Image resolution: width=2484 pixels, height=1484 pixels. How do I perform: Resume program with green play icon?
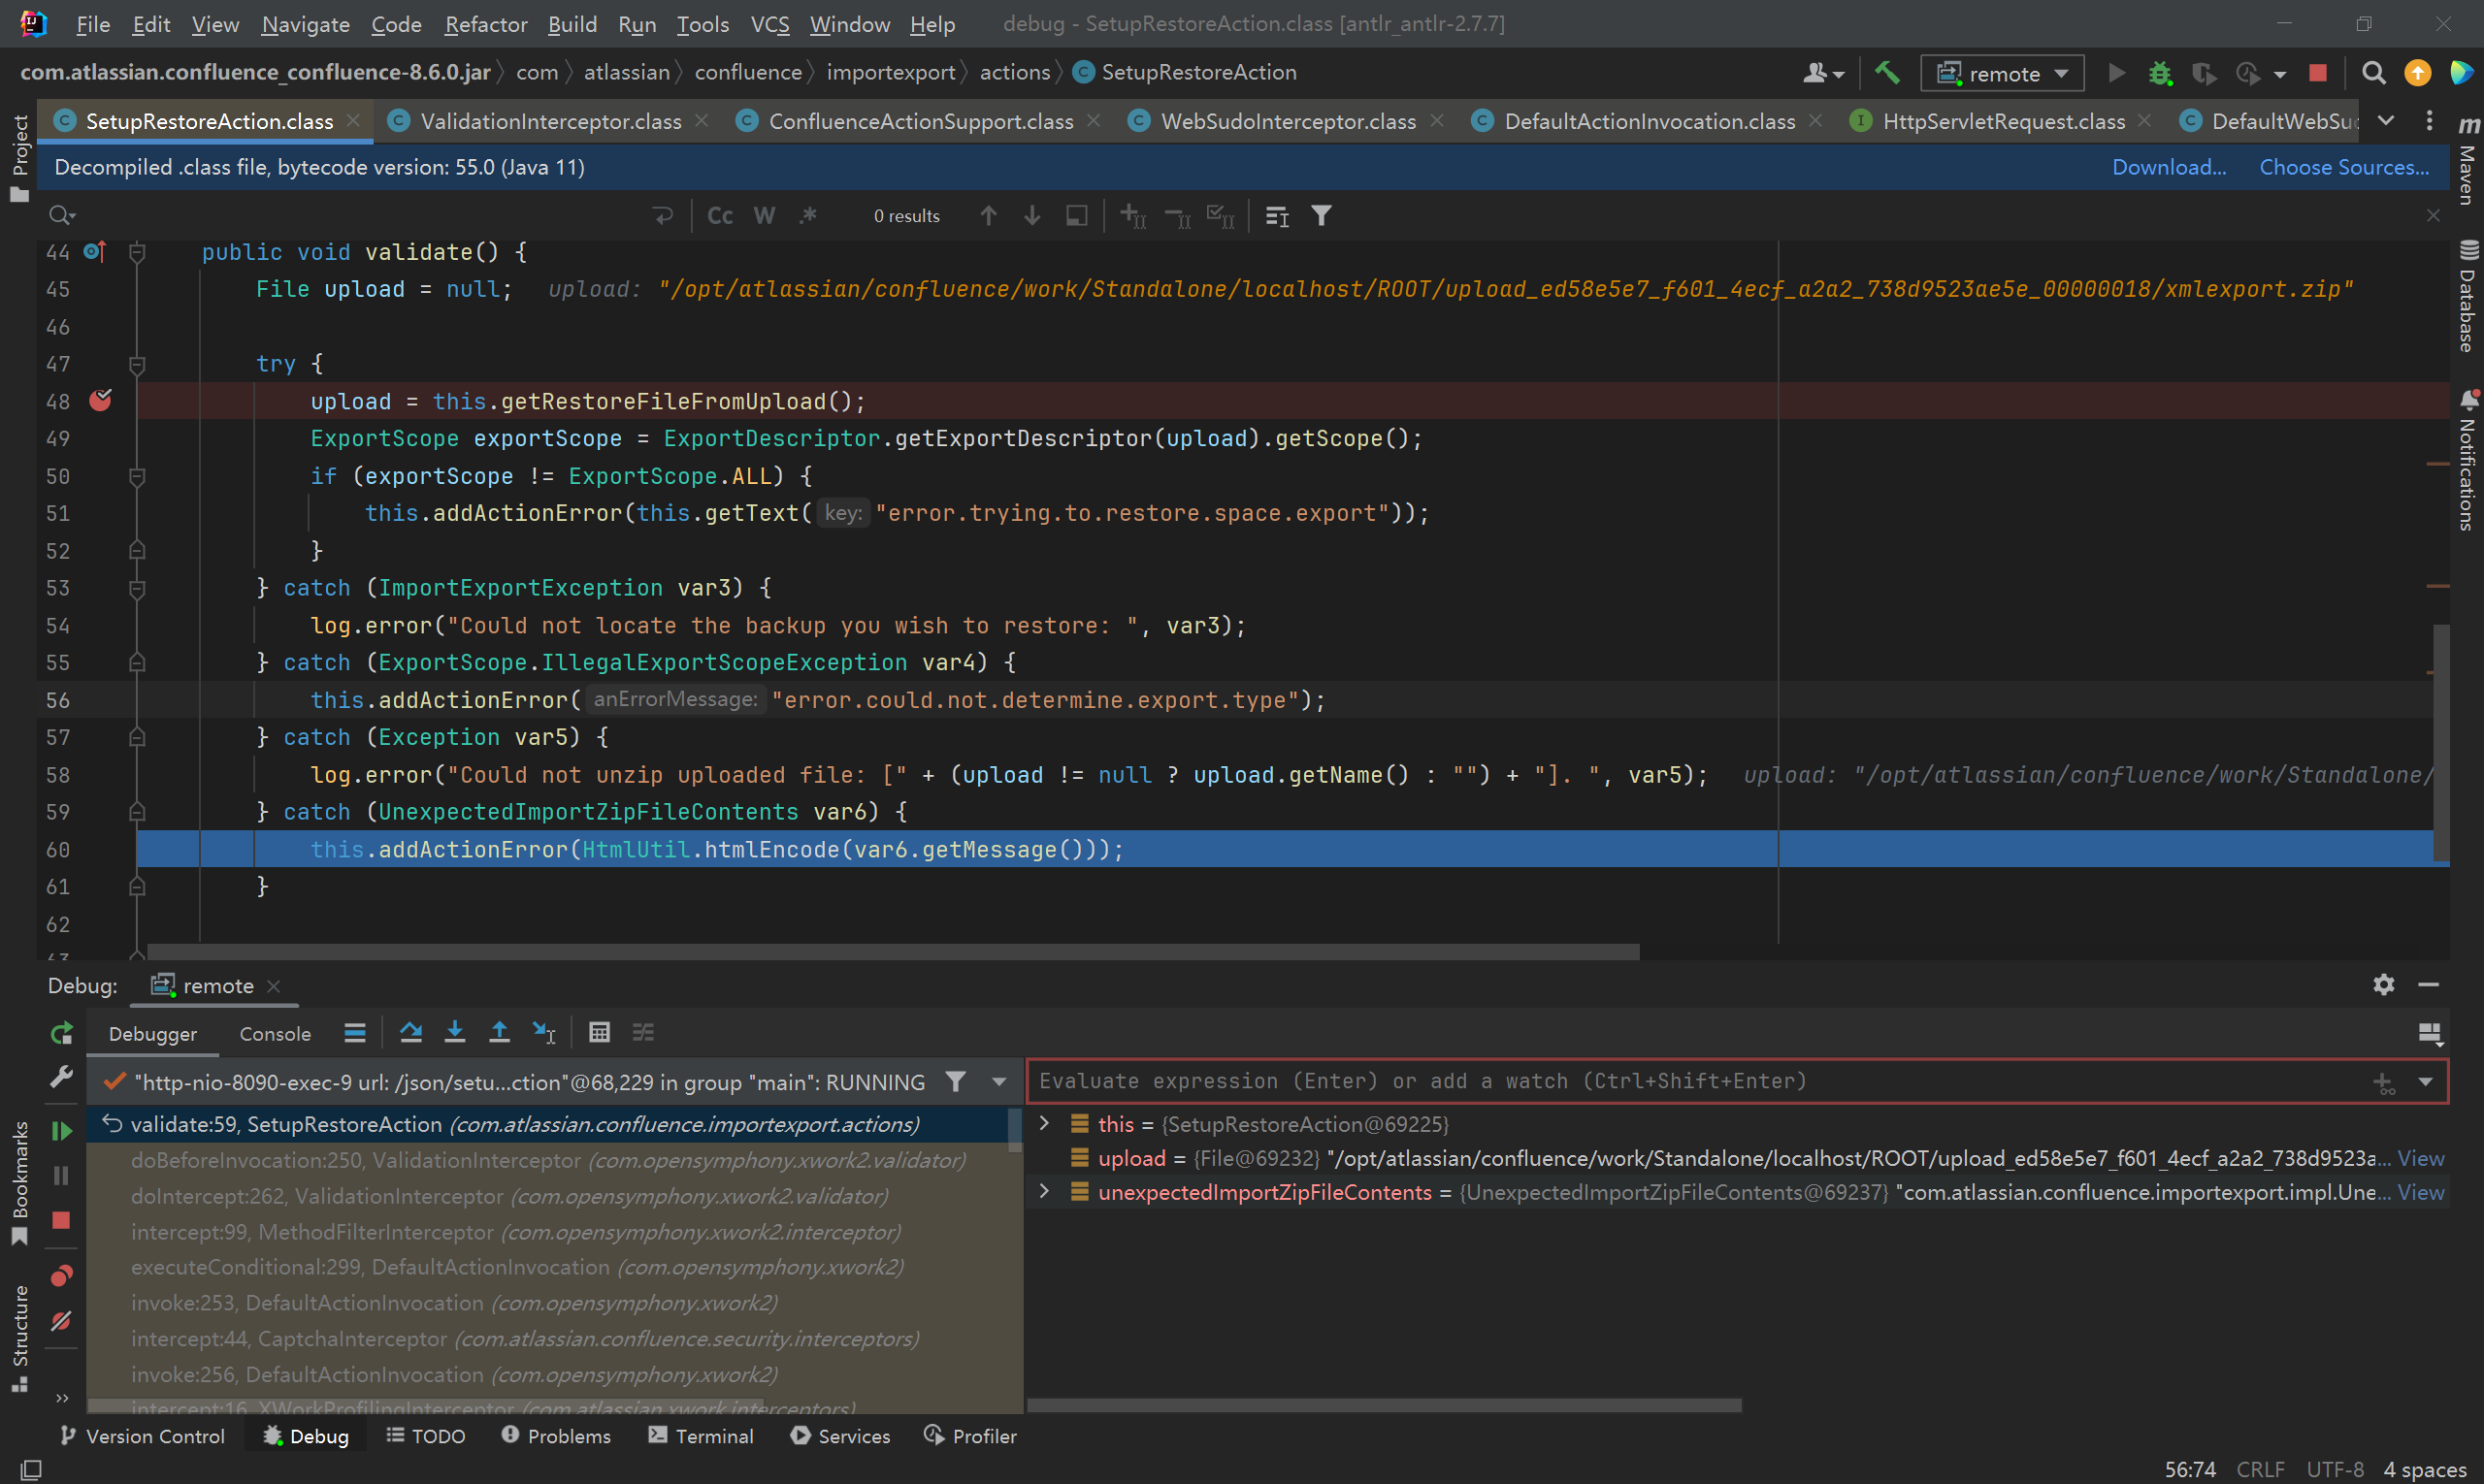pos(62,1131)
